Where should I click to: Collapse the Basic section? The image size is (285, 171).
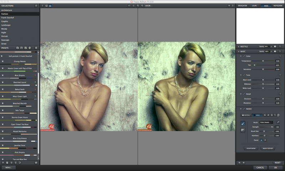(239, 52)
